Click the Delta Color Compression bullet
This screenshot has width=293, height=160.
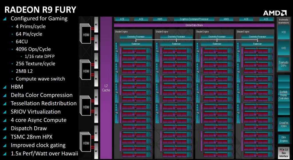click(41, 95)
